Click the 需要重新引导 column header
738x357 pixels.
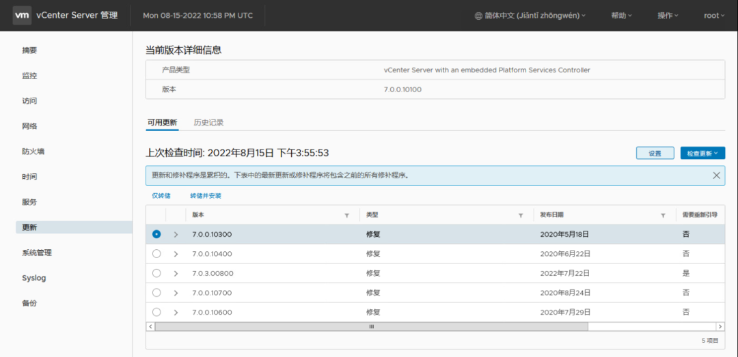[x=700, y=215]
